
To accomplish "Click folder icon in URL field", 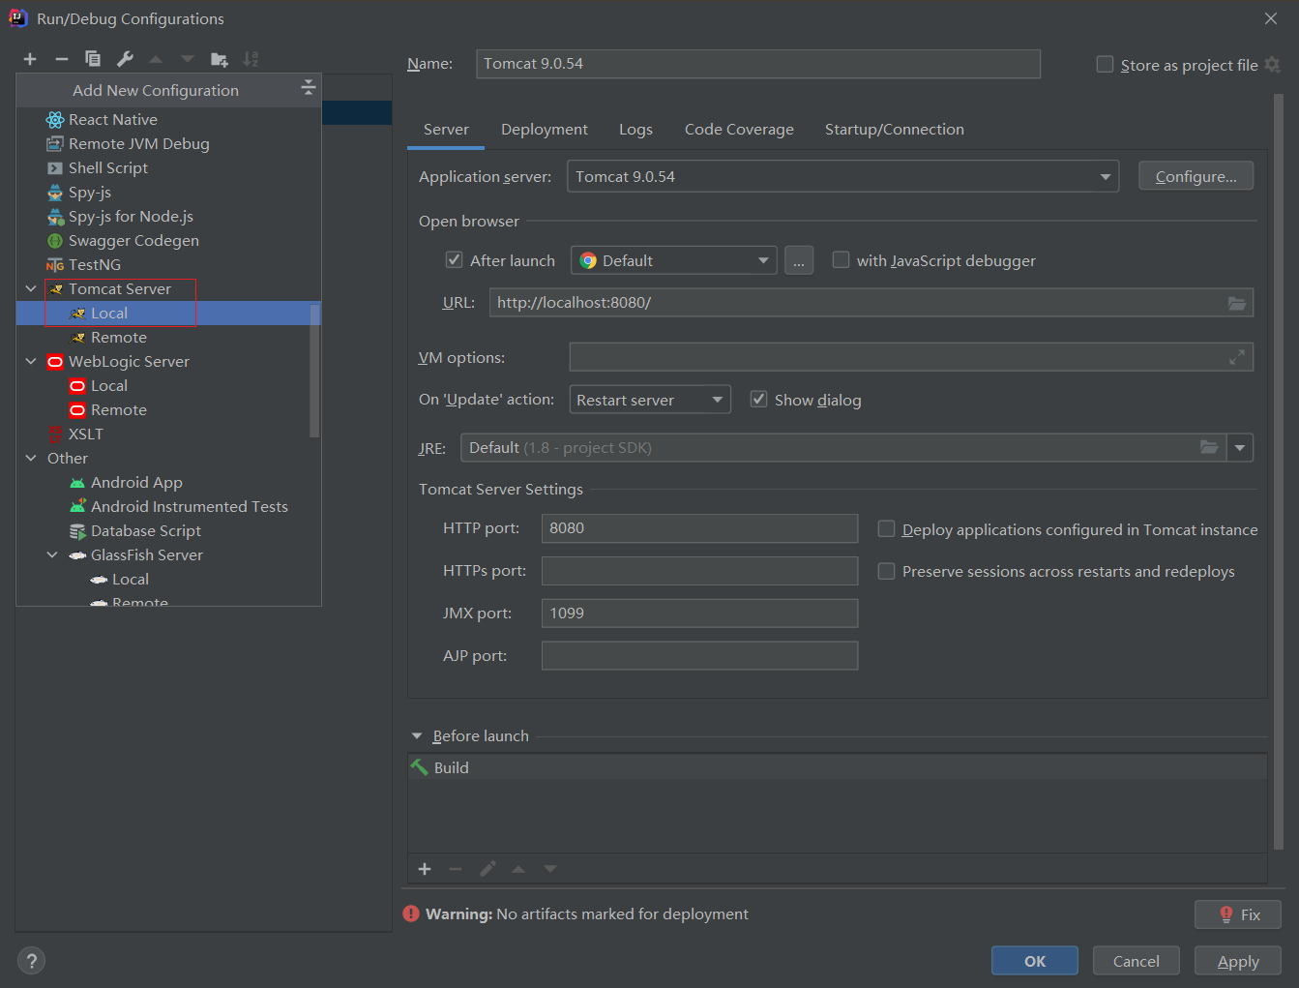I will coord(1236,303).
